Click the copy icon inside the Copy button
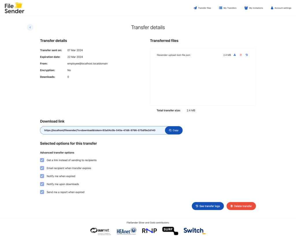 [169, 130]
